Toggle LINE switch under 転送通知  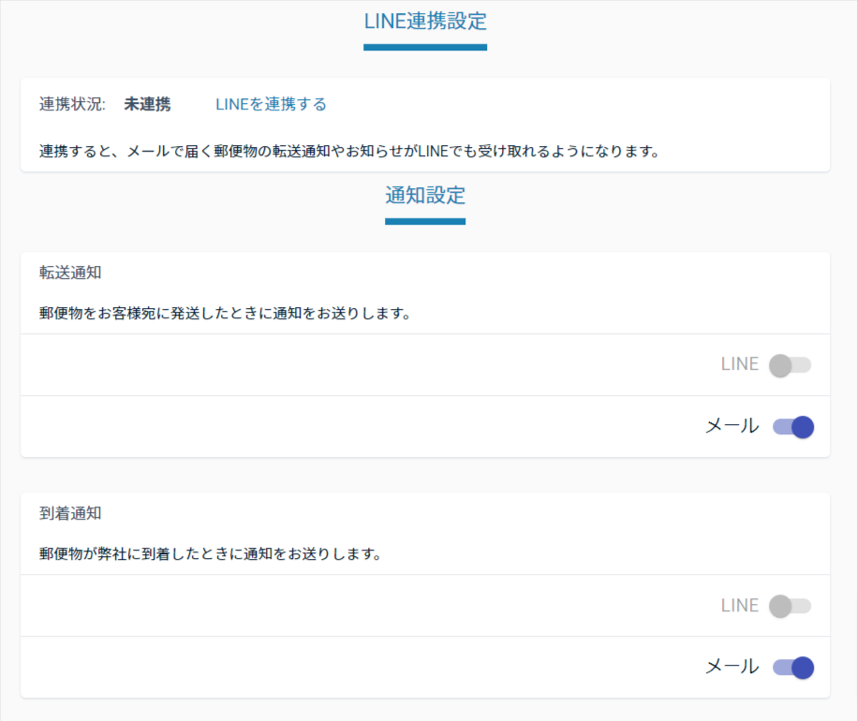(790, 365)
